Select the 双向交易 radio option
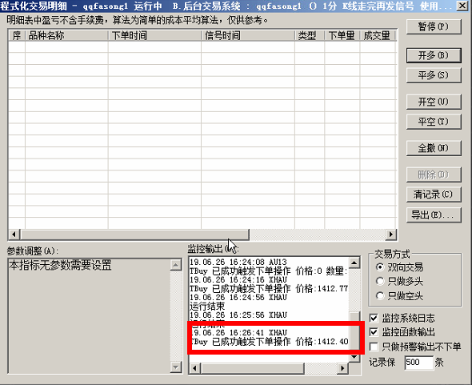This screenshot has height=385, width=472. click(399, 267)
